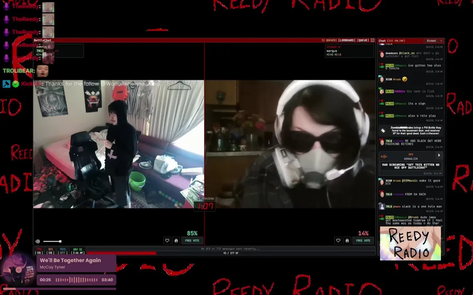This screenshot has width=473, height=295.
Task: Click the 03:40 track duration label
Action: pyautogui.click(x=107, y=280)
